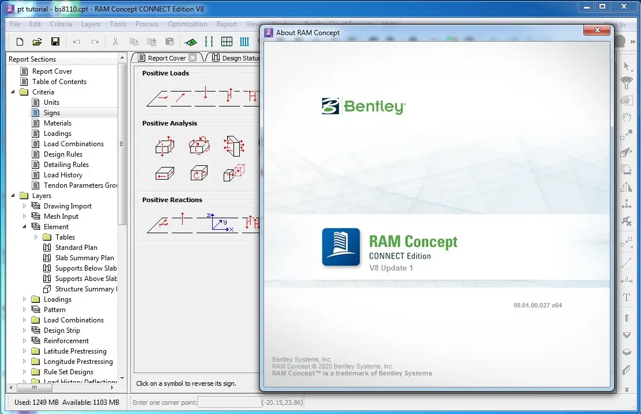641x414 pixels.
Task: Click the version text 08.01.00.027 x64
Action: click(x=538, y=305)
